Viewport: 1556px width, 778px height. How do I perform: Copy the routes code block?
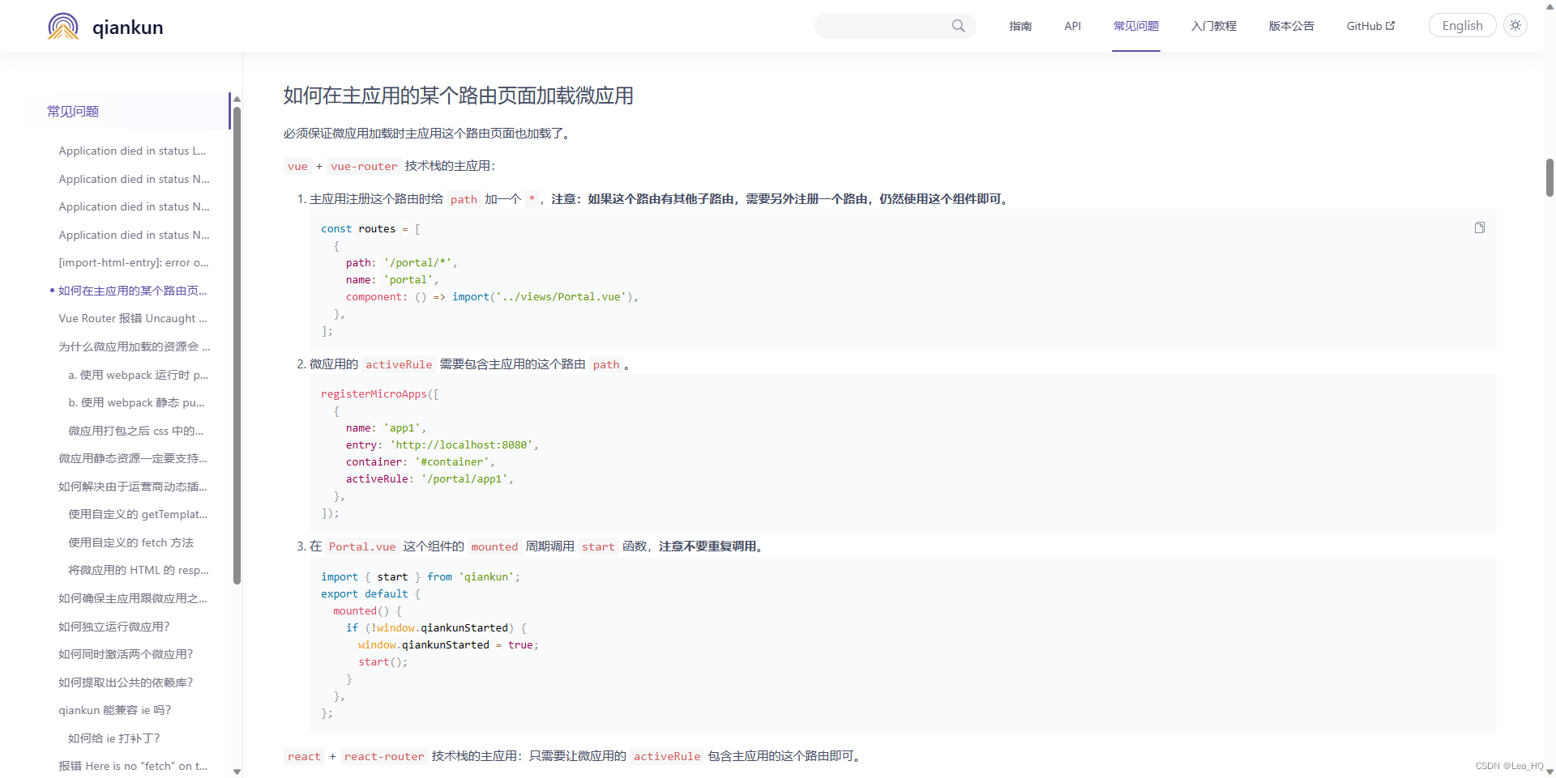click(1480, 227)
